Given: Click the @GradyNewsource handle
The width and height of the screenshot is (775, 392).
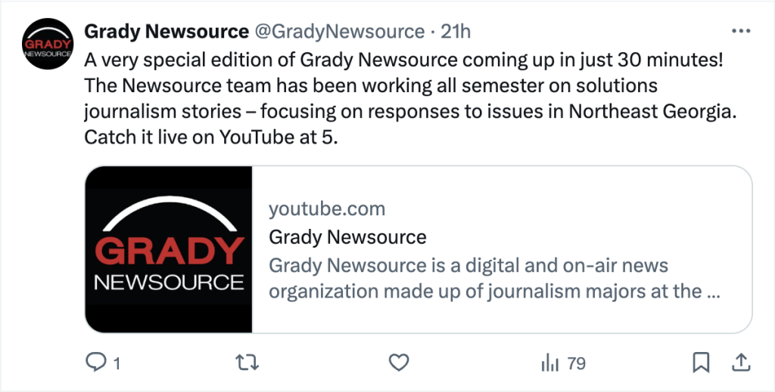Looking at the screenshot, I should [339, 31].
